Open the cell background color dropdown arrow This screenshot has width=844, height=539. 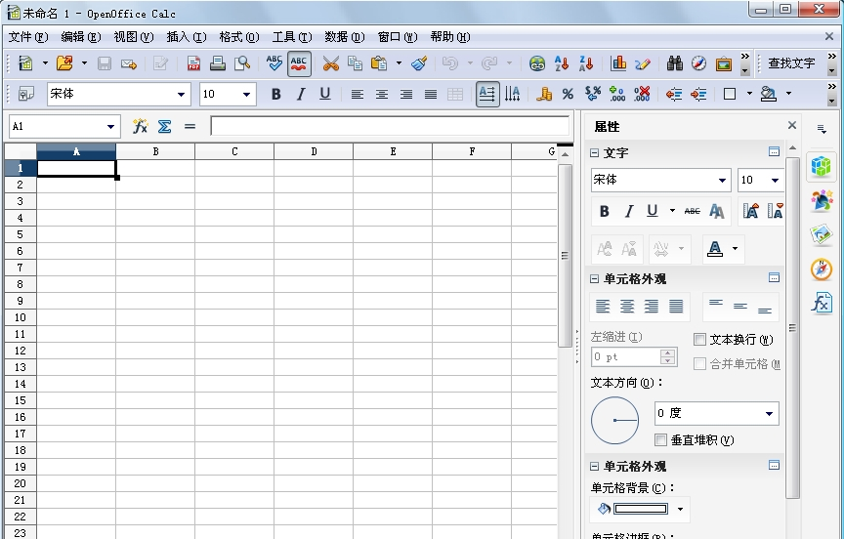680,509
